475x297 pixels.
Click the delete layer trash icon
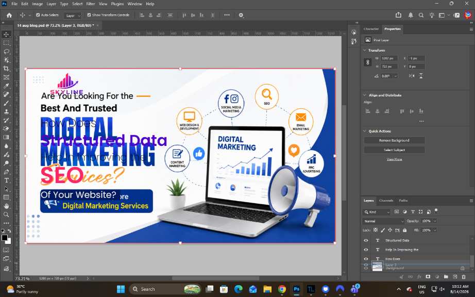(464, 277)
